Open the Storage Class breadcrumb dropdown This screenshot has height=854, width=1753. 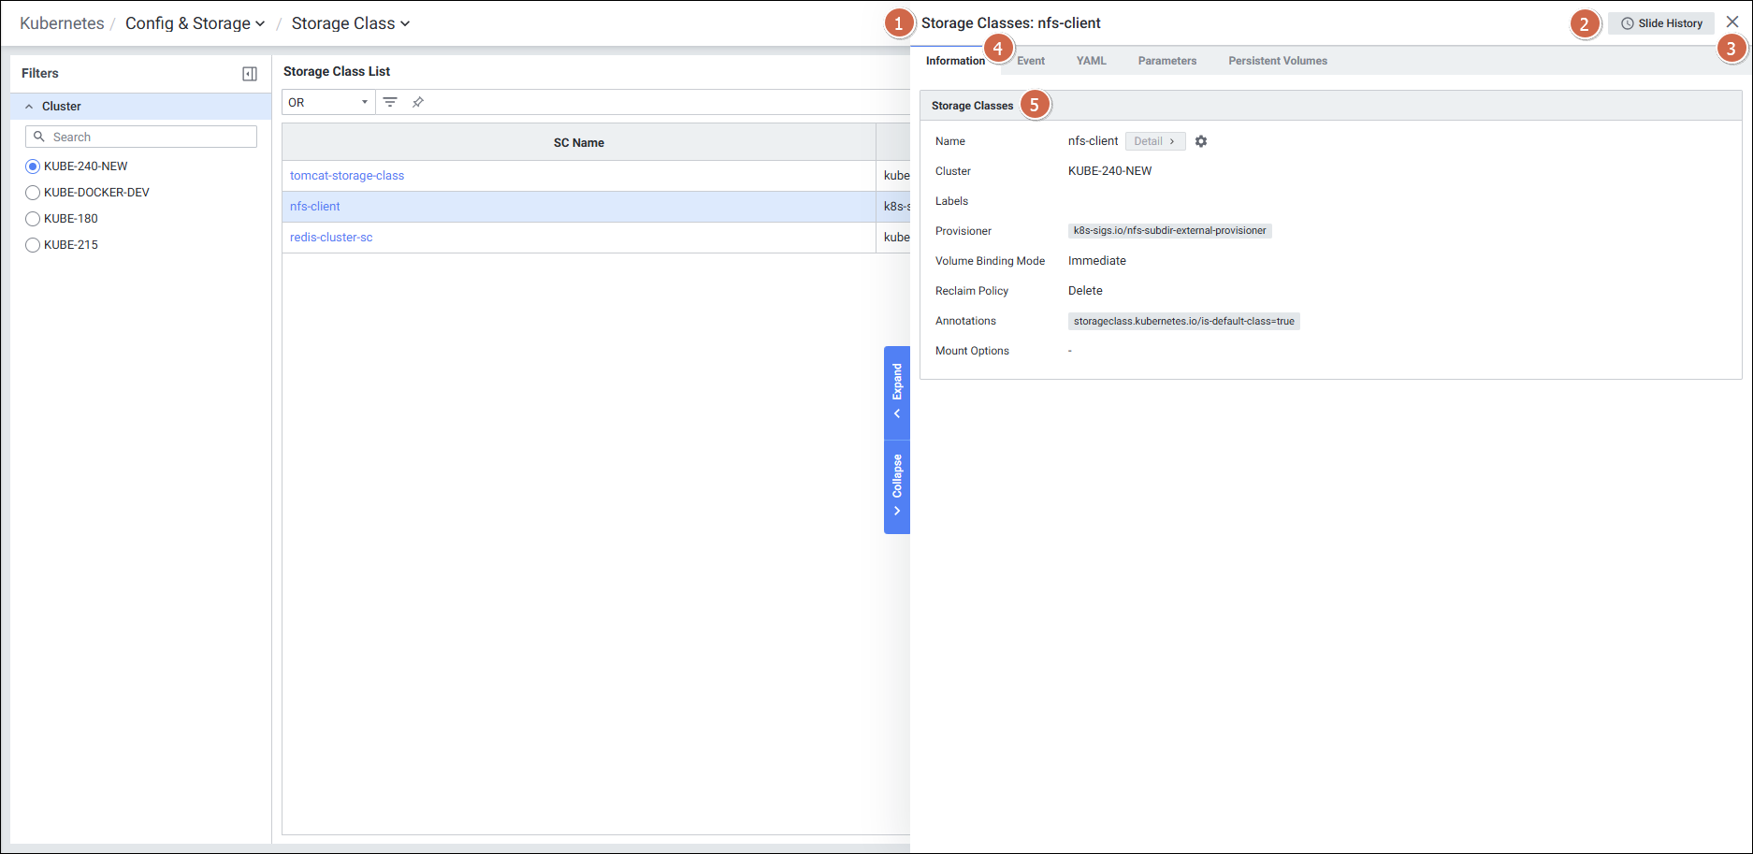[351, 23]
